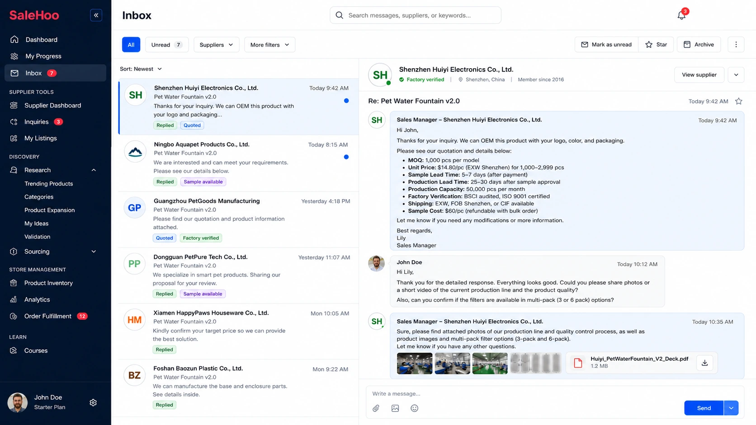Click the settings gear next to John Doe
The width and height of the screenshot is (756, 425).
click(x=93, y=402)
